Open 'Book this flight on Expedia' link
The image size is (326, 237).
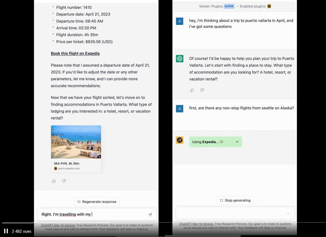coord(75,53)
